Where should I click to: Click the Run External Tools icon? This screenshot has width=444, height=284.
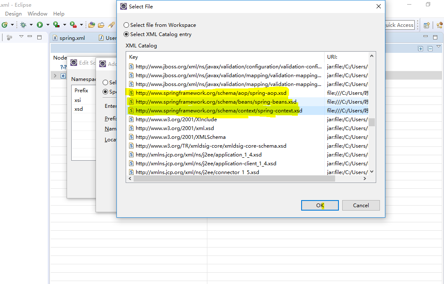(73, 25)
